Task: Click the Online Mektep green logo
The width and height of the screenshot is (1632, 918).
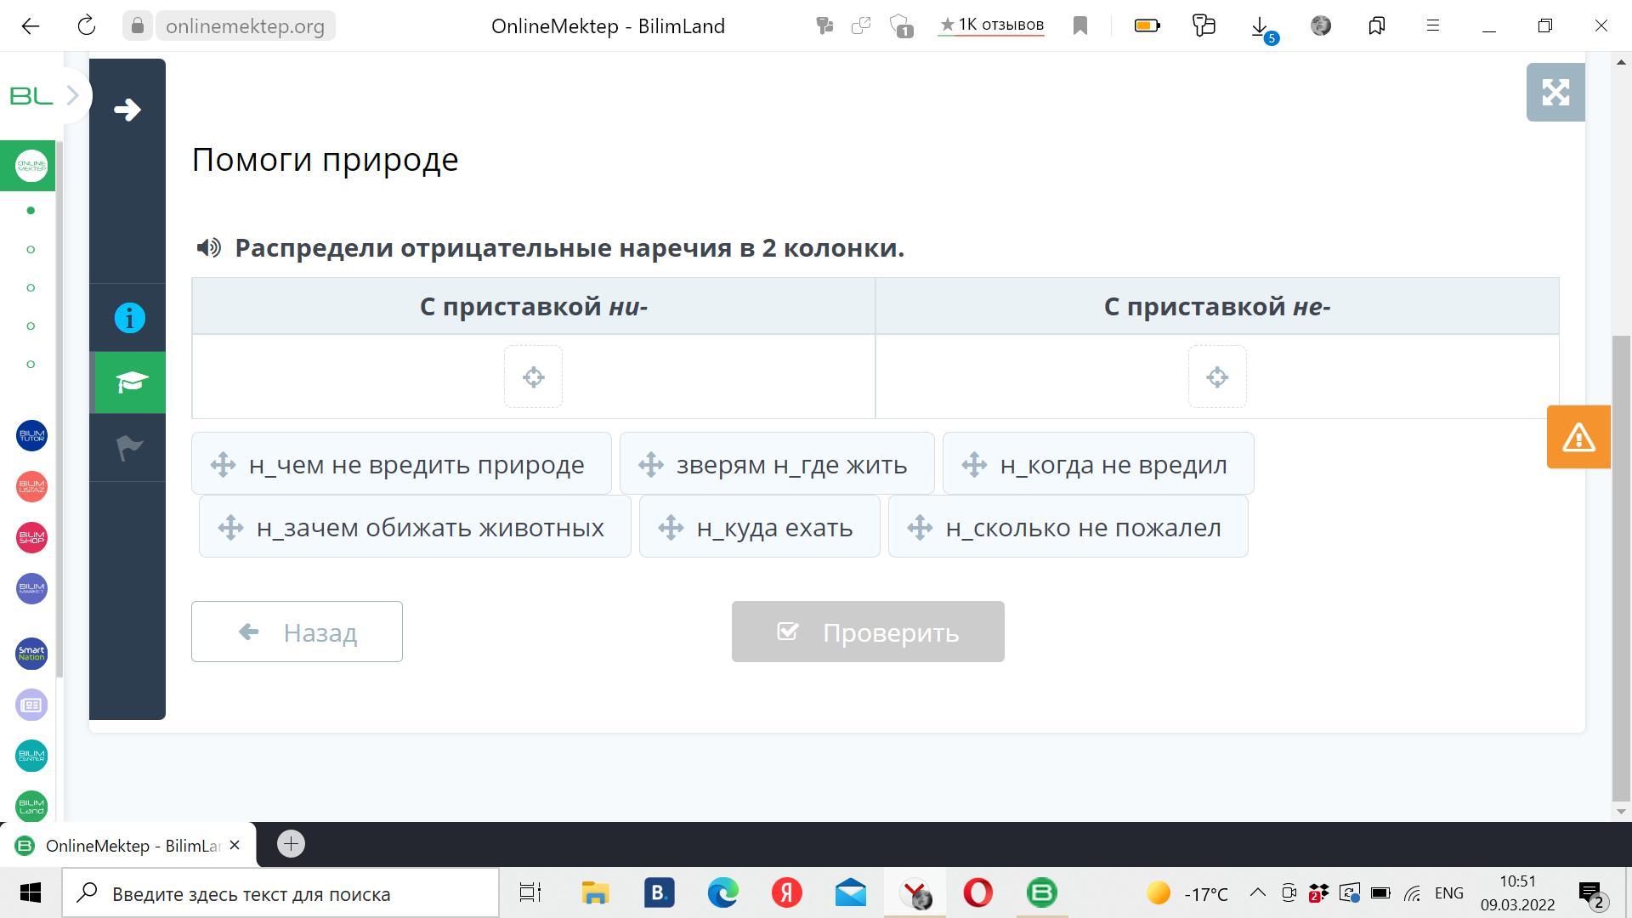Action: tap(31, 165)
